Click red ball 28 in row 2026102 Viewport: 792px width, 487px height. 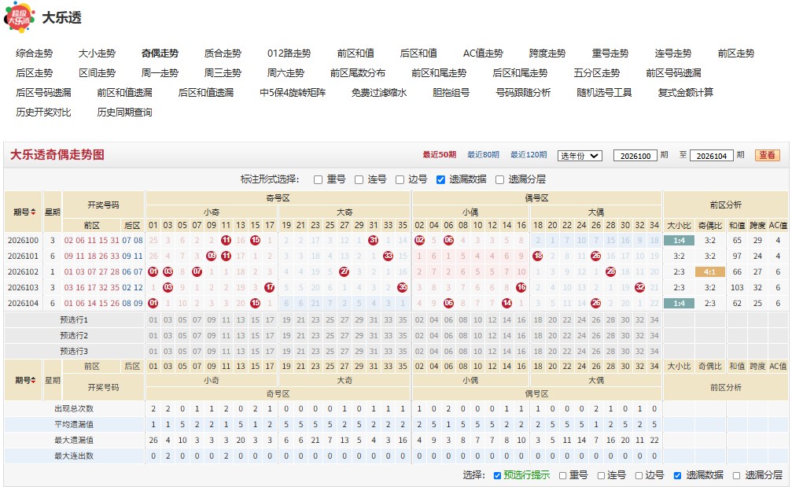[x=610, y=271]
